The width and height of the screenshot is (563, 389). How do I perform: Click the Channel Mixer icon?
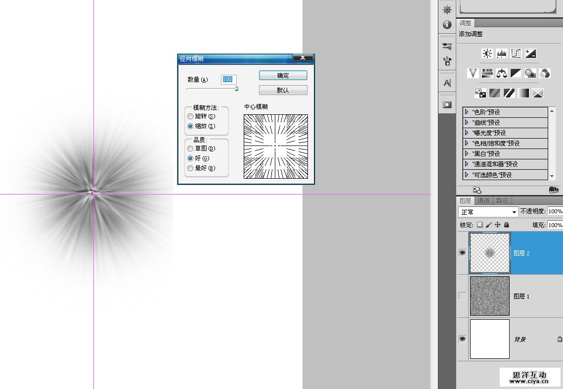(x=545, y=73)
